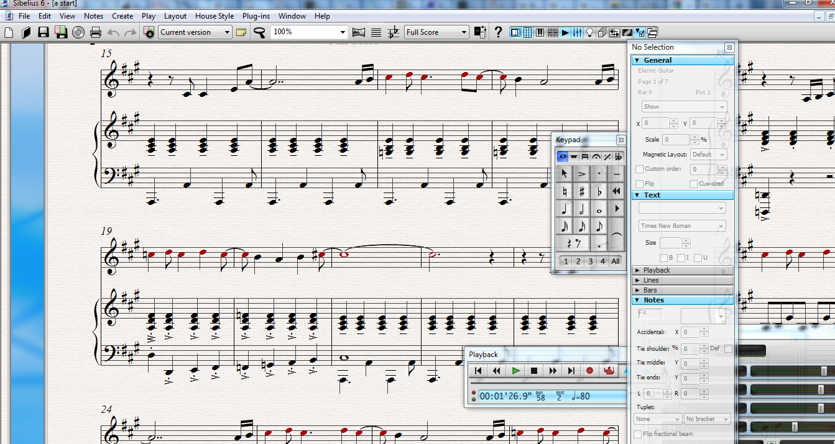
Task: Click the Save floppy disk icon
Action: coord(44,32)
